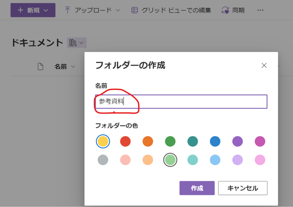Click the plus icon on 新規 button

point(20,10)
